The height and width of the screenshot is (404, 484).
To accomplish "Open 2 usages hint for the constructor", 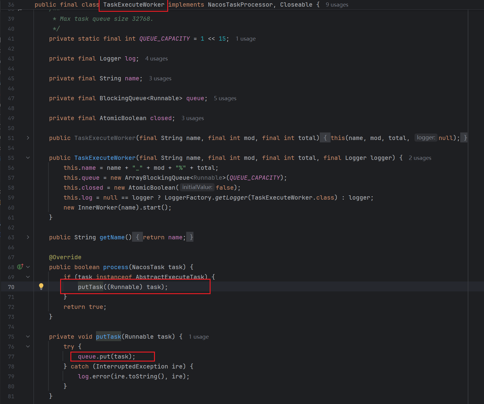I will pyautogui.click(x=420, y=158).
